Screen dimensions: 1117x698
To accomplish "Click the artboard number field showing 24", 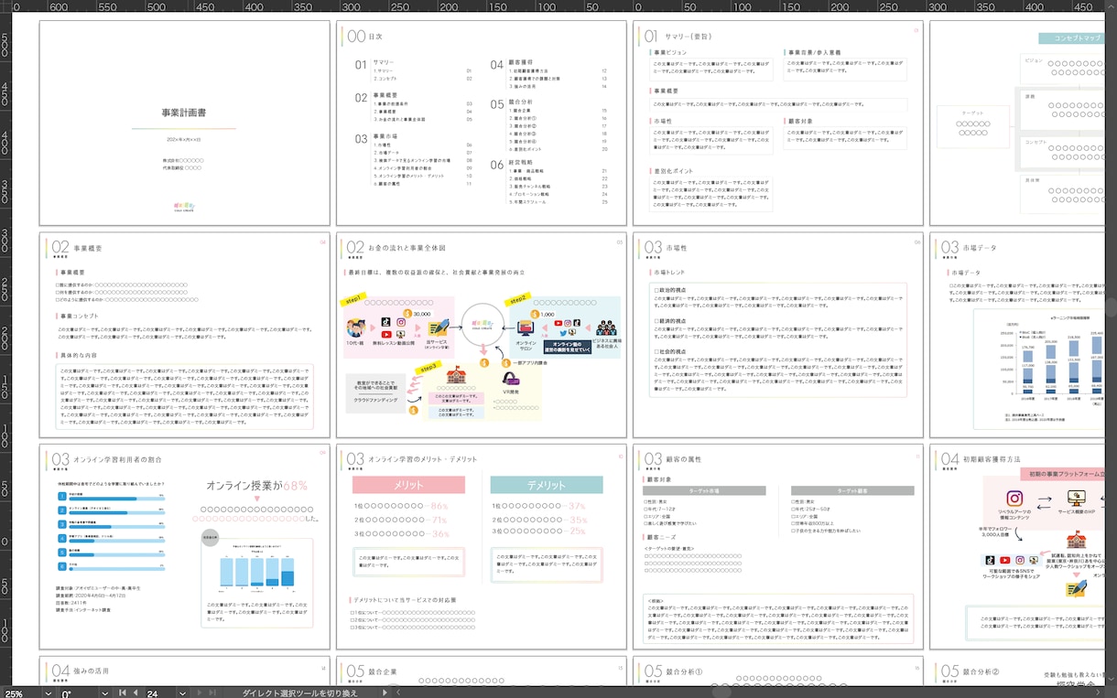I will (160, 693).
